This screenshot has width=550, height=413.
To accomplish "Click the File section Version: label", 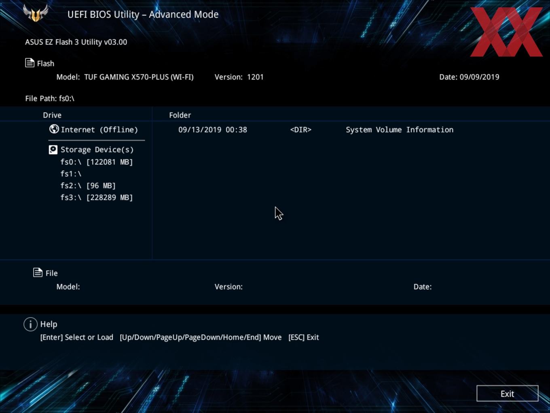I will pos(228,287).
